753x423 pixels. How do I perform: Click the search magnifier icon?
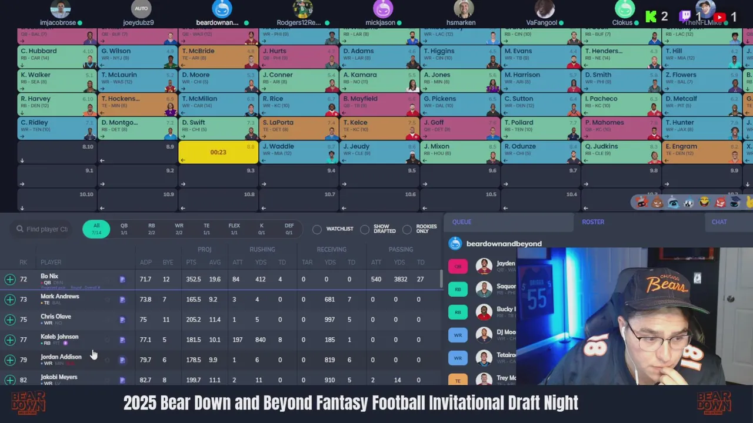pos(20,229)
